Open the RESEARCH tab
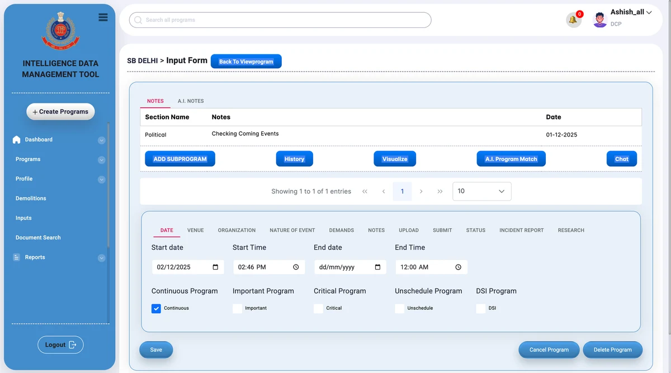Image resolution: width=671 pixels, height=373 pixels. pyautogui.click(x=571, y=230)
